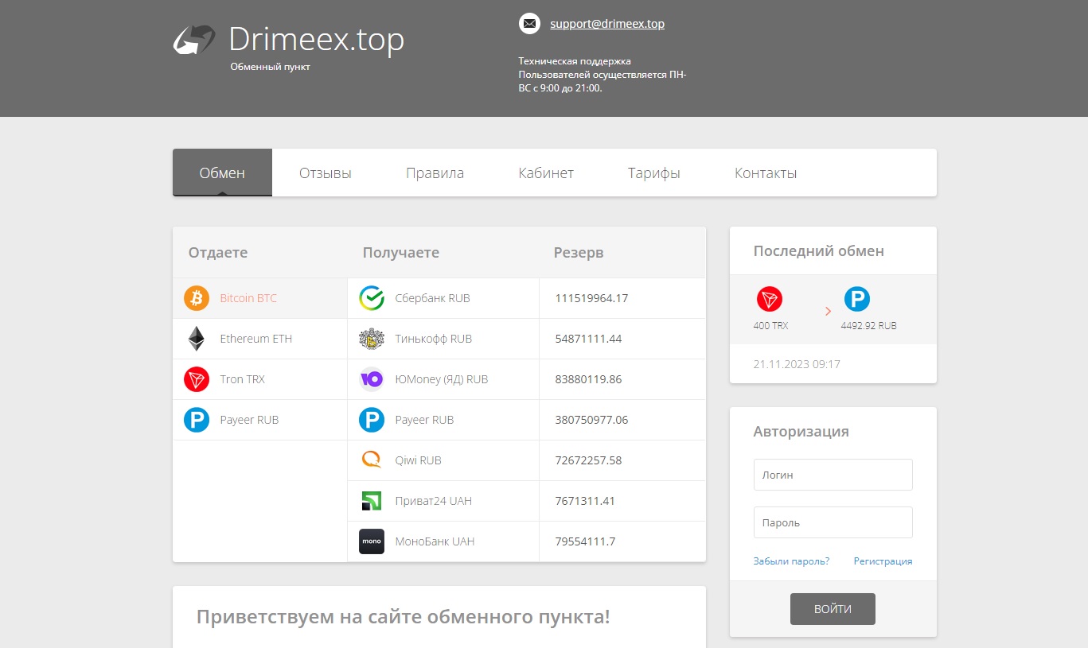1088x648 pixels.
Task: Choose the black mono bank icon
Action: 372,541
